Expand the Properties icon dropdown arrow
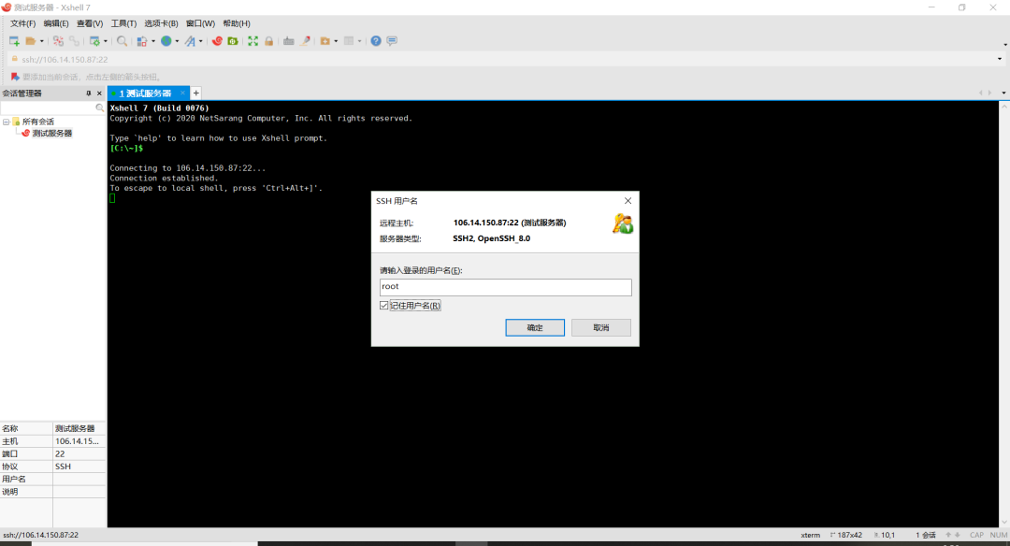The height and width of the screenshot is (546, 1010). click(x=106, y=41)
